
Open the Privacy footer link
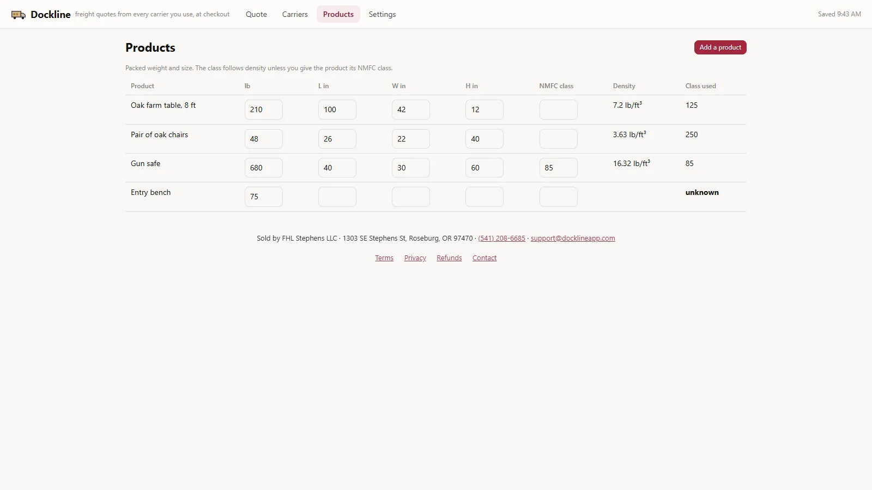(415, 258)
